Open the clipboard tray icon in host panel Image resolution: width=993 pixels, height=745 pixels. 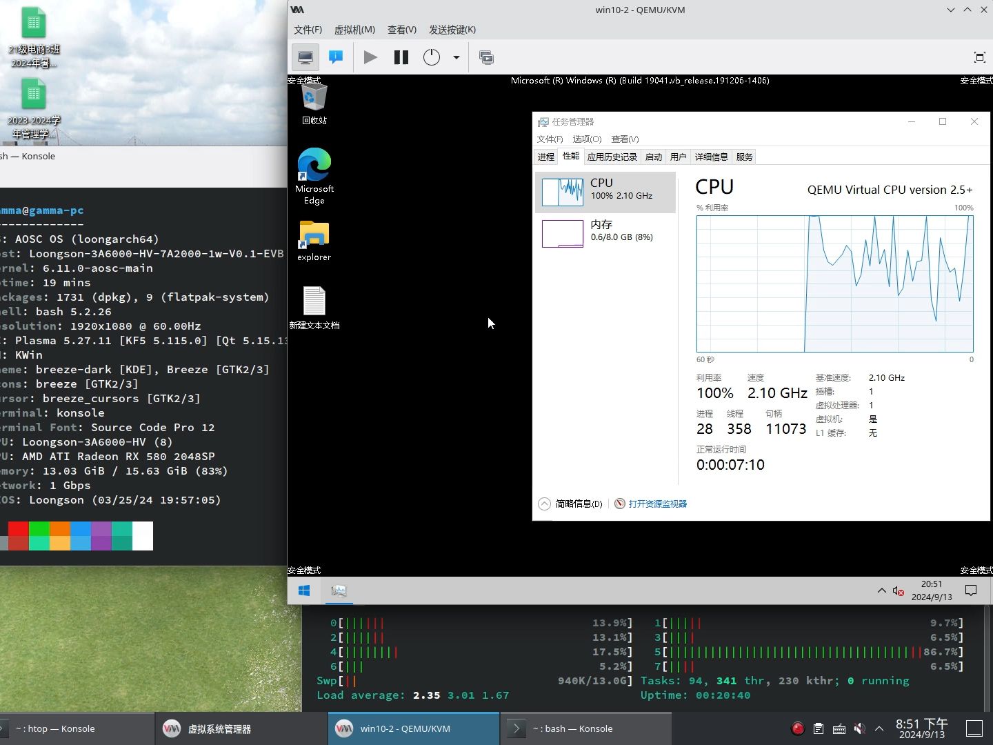[x=818, y=728]
